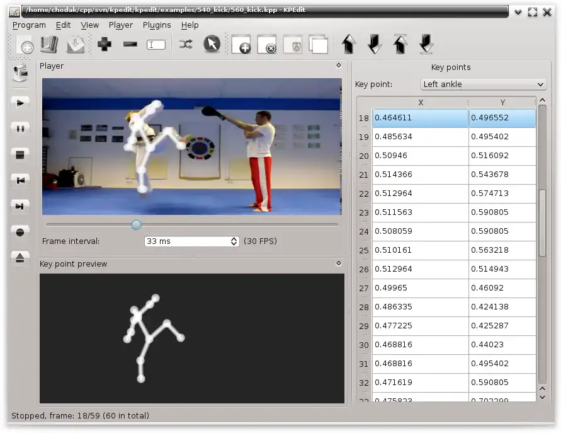Skip to the previous frame
This screenshot has height=433, width=561.
(x=20, y=180)
